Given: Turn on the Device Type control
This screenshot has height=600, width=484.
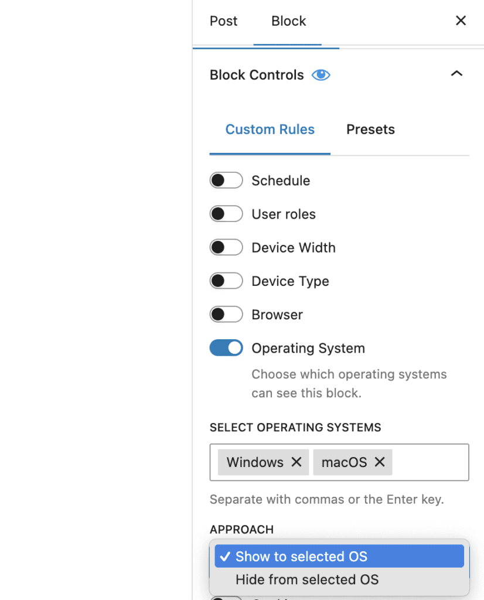Looking at the screenshot, I should [226, 281].
